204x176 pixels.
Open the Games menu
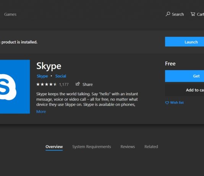click(10, 14)
